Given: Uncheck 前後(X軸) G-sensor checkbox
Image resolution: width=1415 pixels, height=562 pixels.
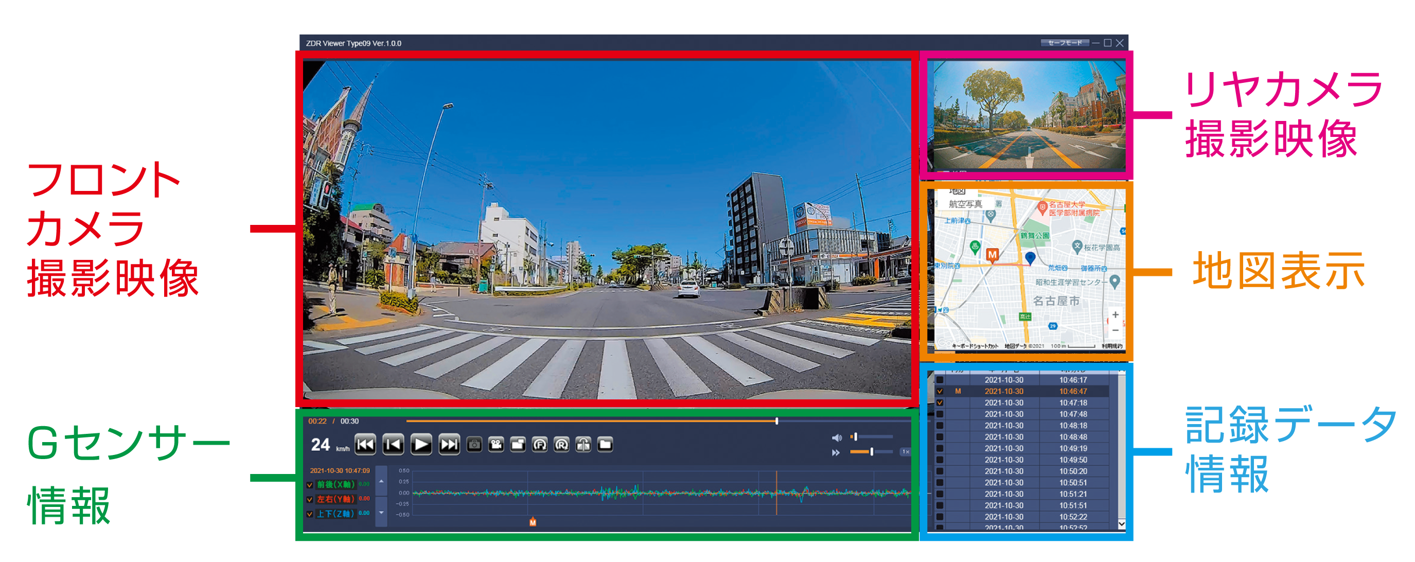Looking at the screenshot, I should coord(310,485).
